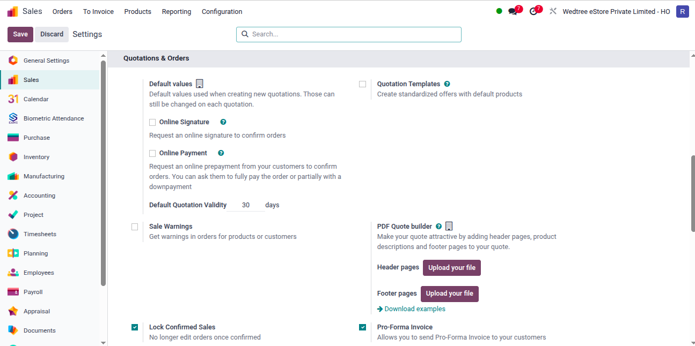Image resolution: width=695 pixels, height=346 pixels.
Task: Click the sidebar vertical scrollbar thumb
Action: pos(103,173)
